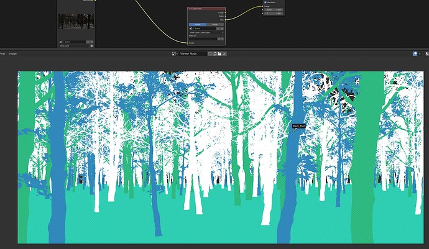Toggle Use Alpha checkbox on Viewer node

[265, 2]
